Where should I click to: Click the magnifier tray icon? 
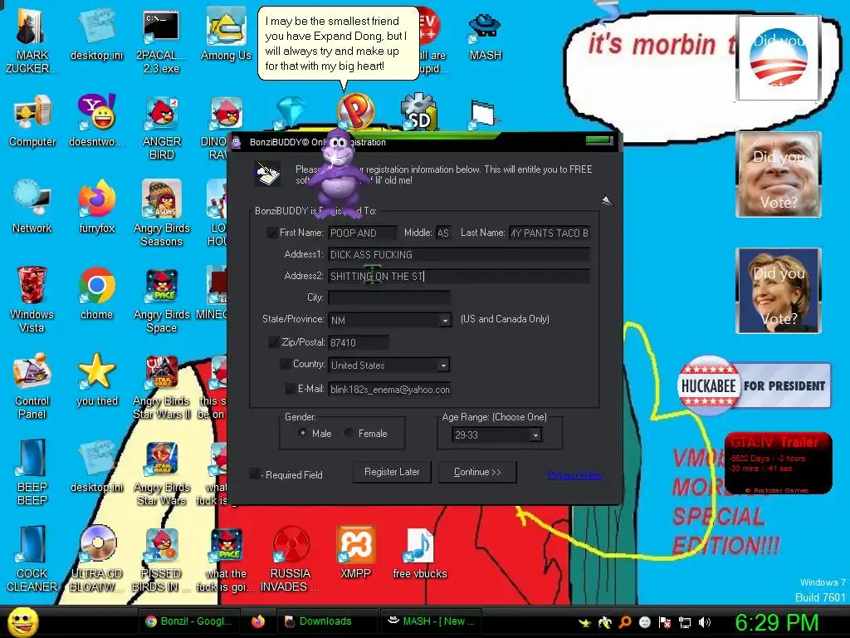pos(625,622)
